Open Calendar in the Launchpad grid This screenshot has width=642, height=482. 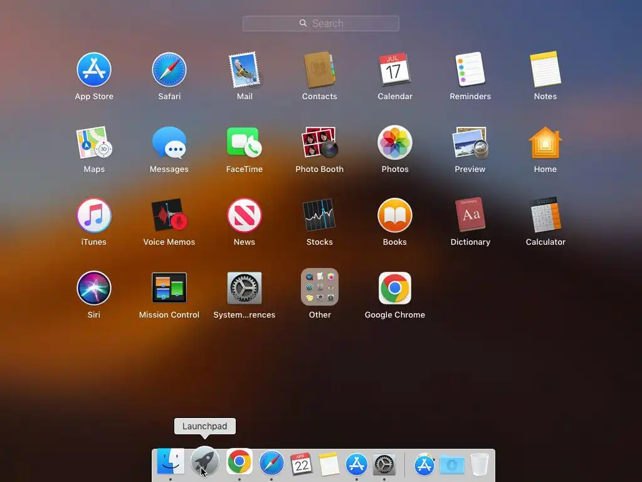395,69
